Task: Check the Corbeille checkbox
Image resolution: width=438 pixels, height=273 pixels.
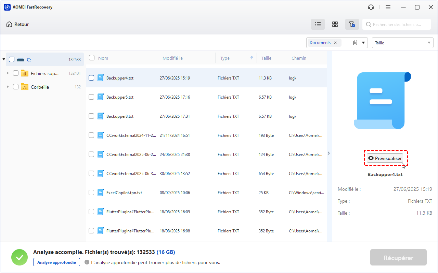Action: [x=16, y=87]
